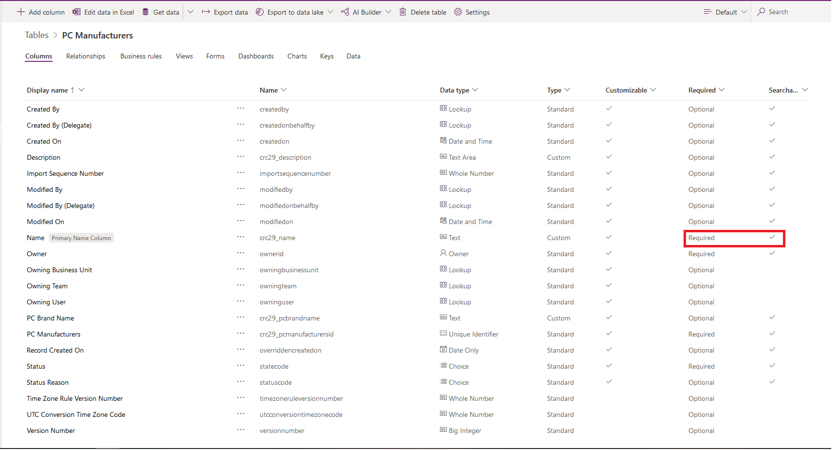838x450 pixels.
Task: Click the Get data database icon
Action: point(145,12)
